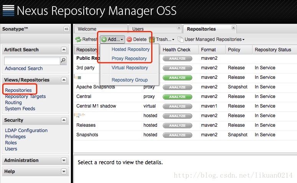Collapse the Security panel

click(64, 120)
